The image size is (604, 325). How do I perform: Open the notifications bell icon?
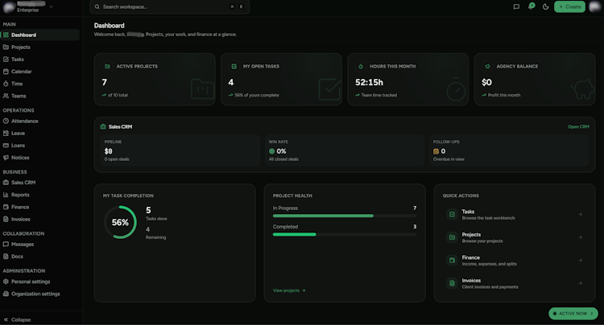(x=531, y=6)
